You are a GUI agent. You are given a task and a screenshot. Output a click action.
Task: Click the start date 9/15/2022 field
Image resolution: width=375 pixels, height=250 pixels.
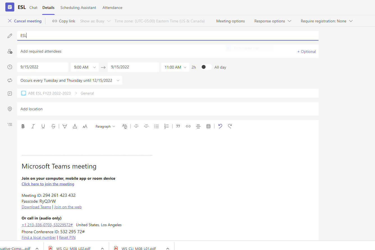43,67
